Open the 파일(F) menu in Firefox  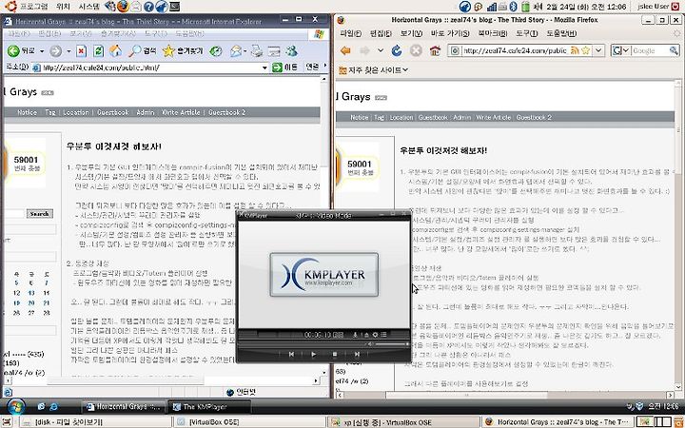point(350,33)
